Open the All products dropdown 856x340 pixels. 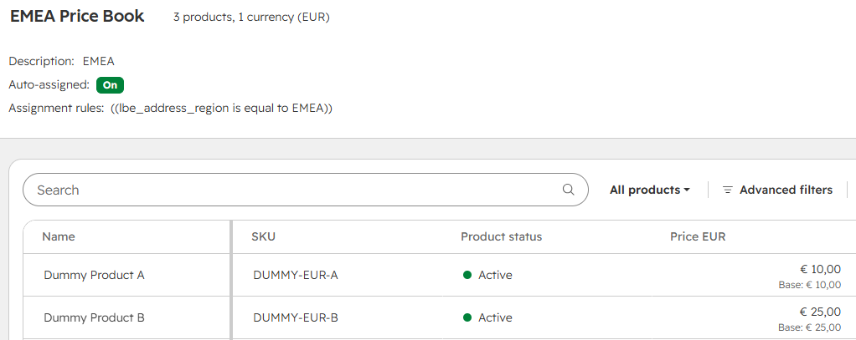point(650,190)
